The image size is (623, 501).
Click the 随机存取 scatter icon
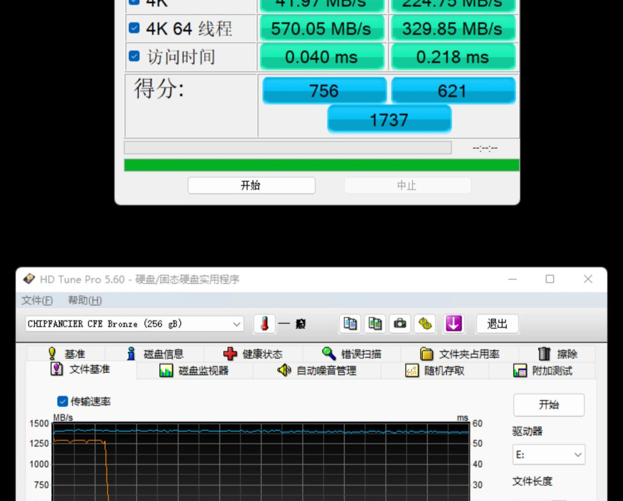click(412, 371)
